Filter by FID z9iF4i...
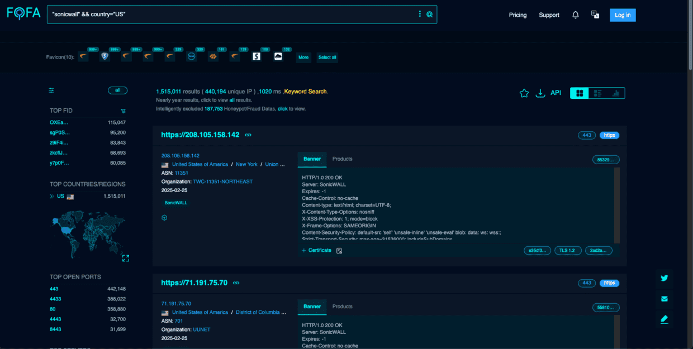 pyautogui.click(x=59, y=142)
